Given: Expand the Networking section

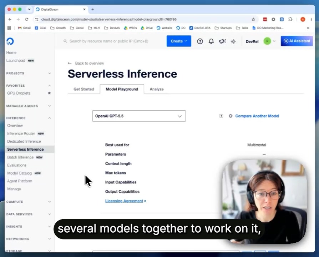Looking at the screenshot, I should pos(49,239).
